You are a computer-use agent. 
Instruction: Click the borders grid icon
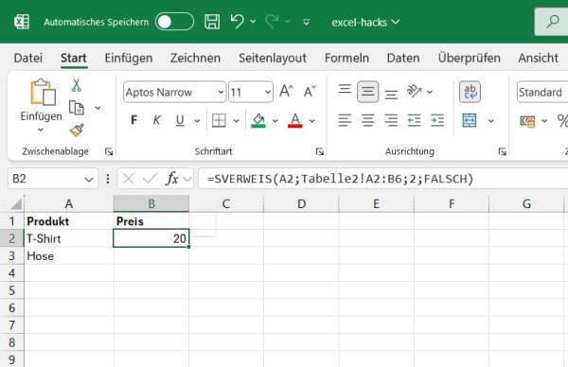tap(219, 120)
